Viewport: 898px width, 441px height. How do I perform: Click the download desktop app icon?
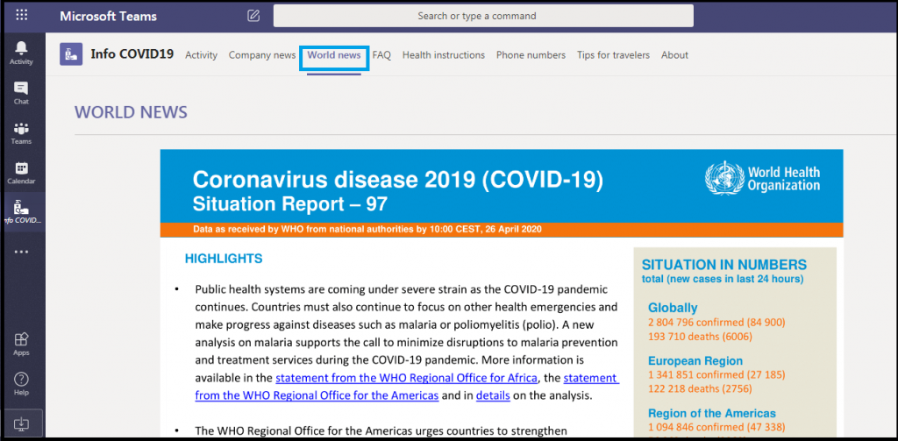click(21, 423)
